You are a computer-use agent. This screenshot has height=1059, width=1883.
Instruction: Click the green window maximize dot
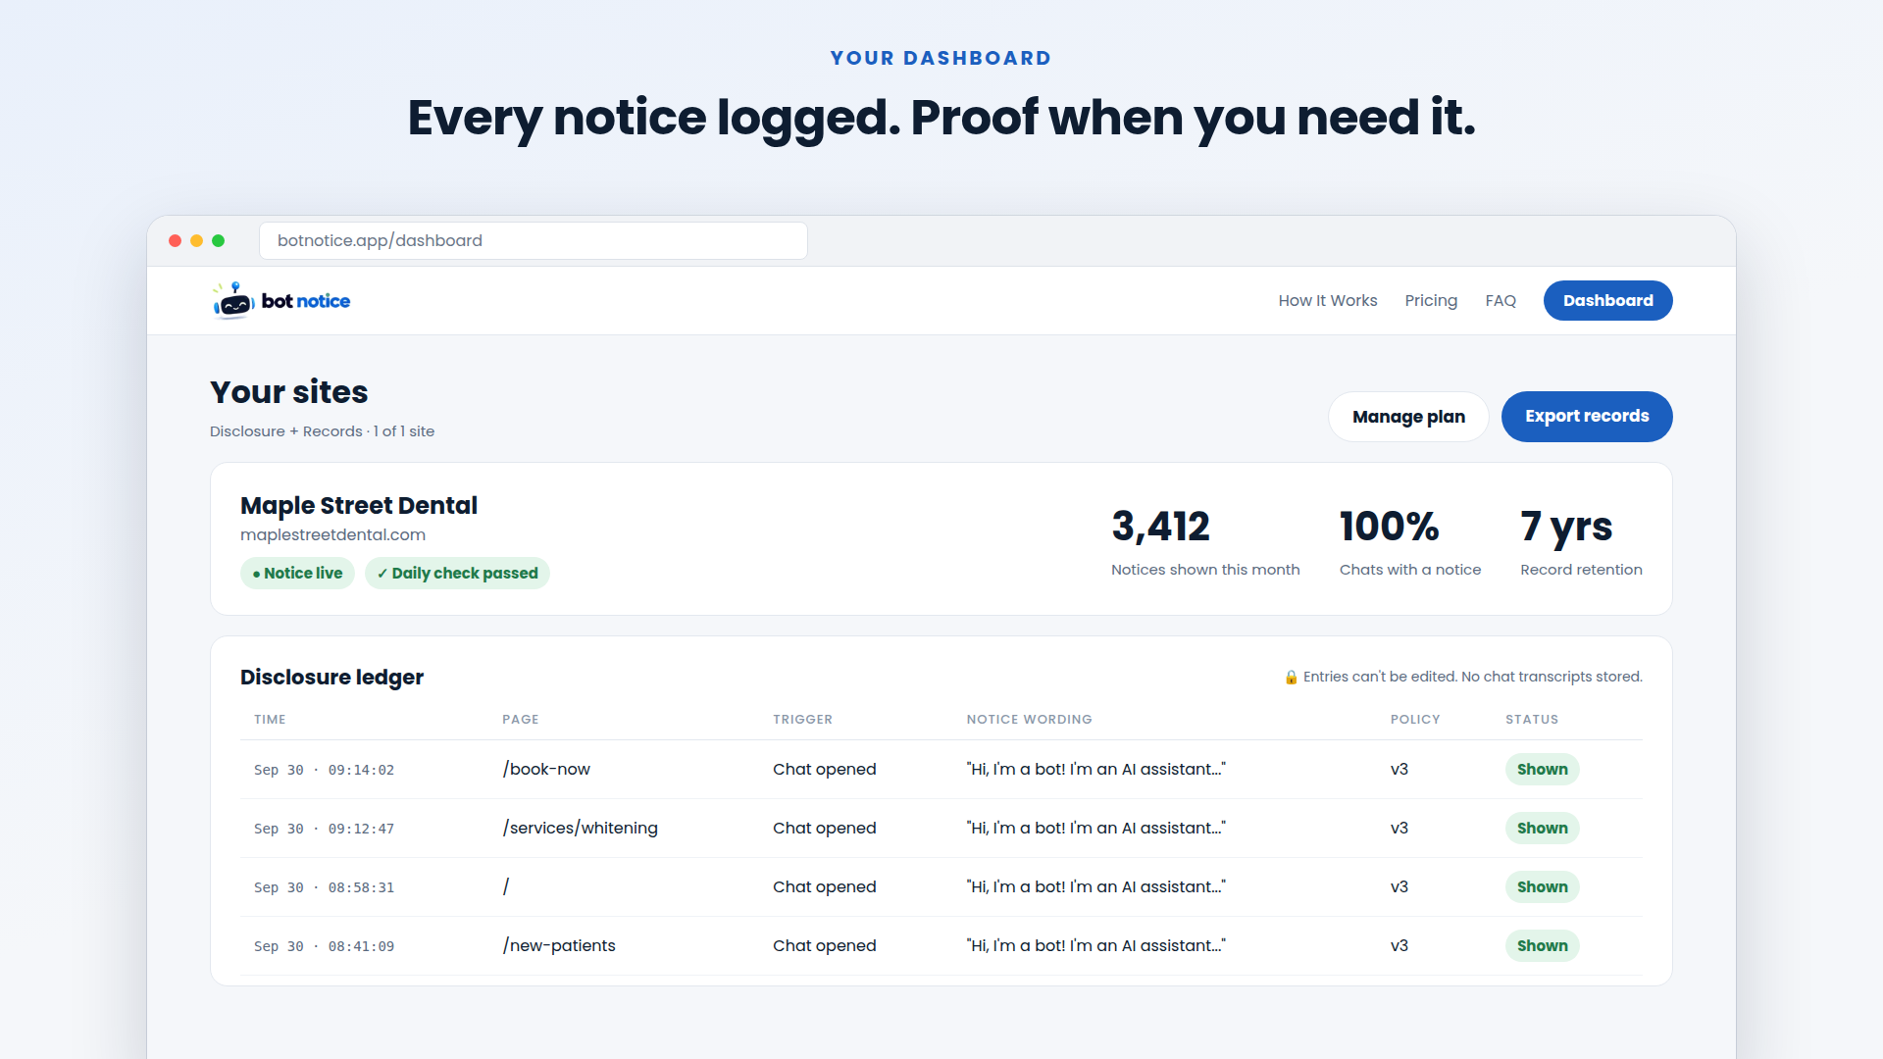[218, 241]
